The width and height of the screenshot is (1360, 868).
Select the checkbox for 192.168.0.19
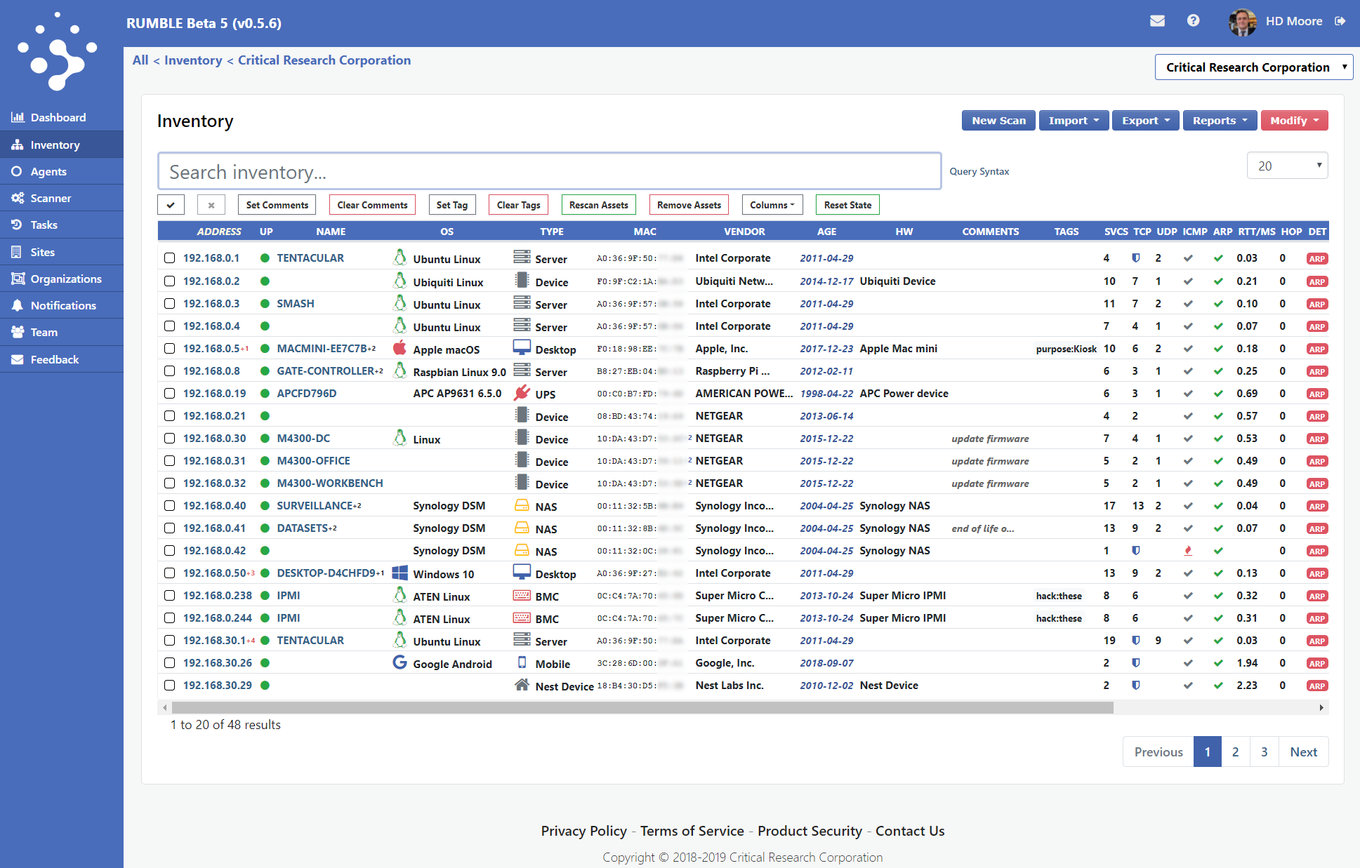(169, 394)
